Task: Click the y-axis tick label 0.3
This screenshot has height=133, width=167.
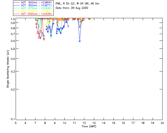Action: tap(13, 71)
